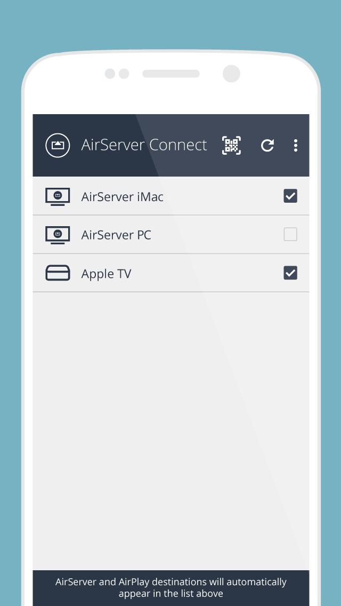This screenshot has height=606, width=341.
Task: Enable the AirServer PC checkbox
Action: [290, 234]
